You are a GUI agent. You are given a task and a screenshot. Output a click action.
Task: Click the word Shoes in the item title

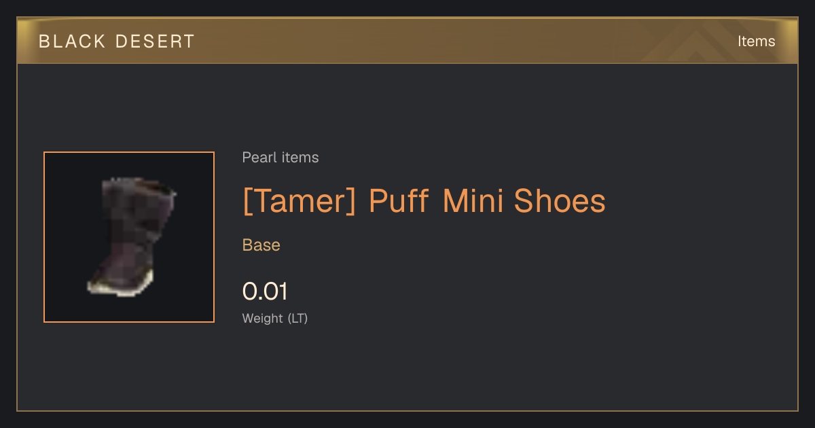click(560, 201)
